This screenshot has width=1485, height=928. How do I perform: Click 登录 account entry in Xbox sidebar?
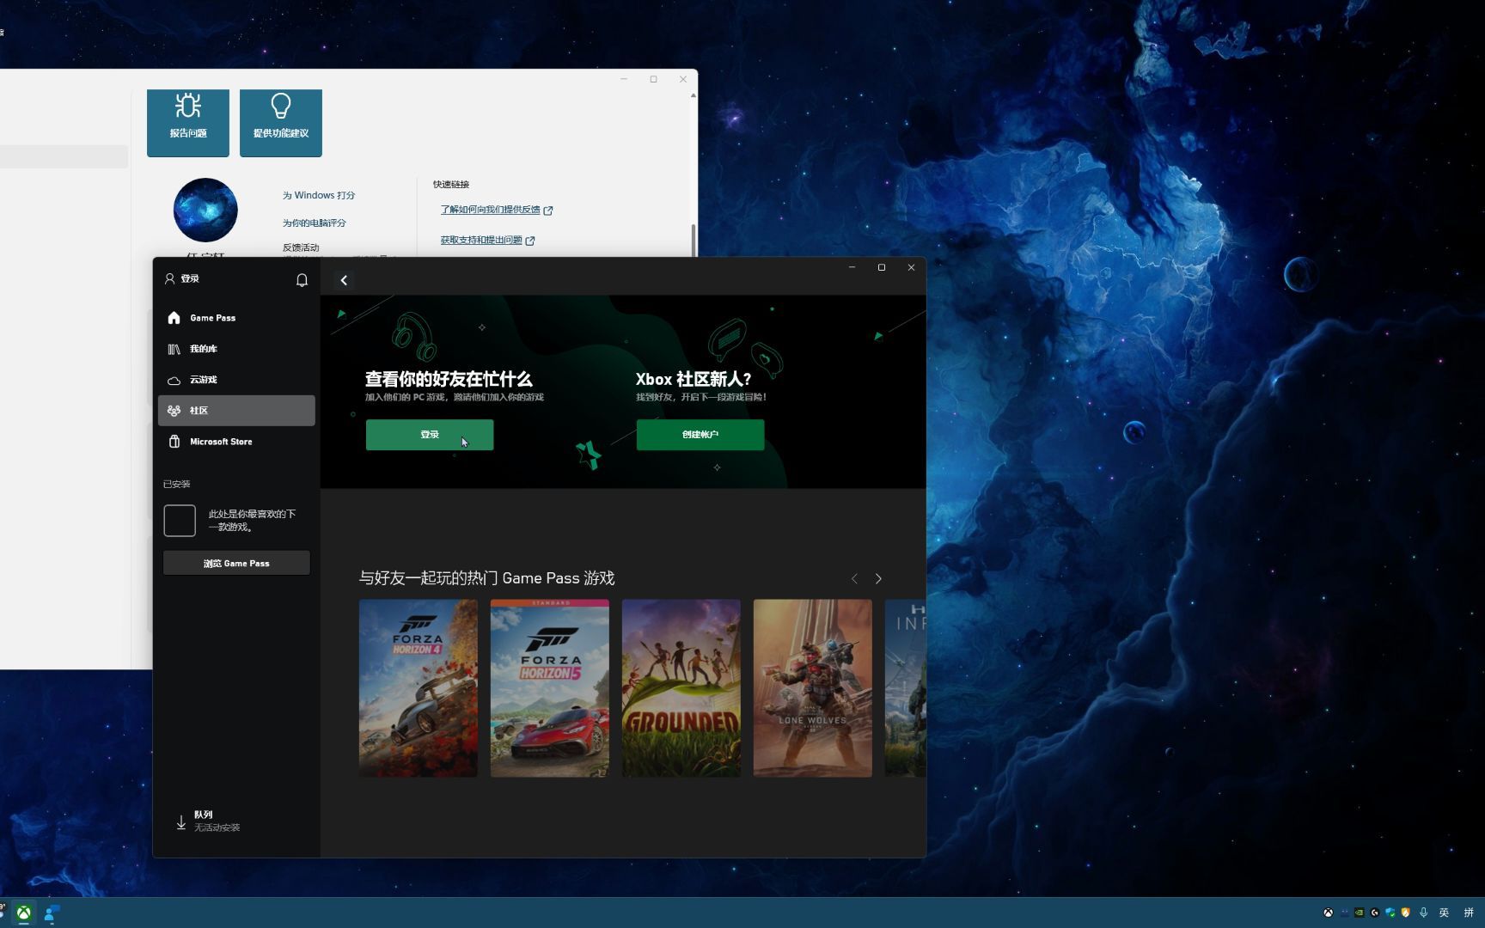point(182,278)
